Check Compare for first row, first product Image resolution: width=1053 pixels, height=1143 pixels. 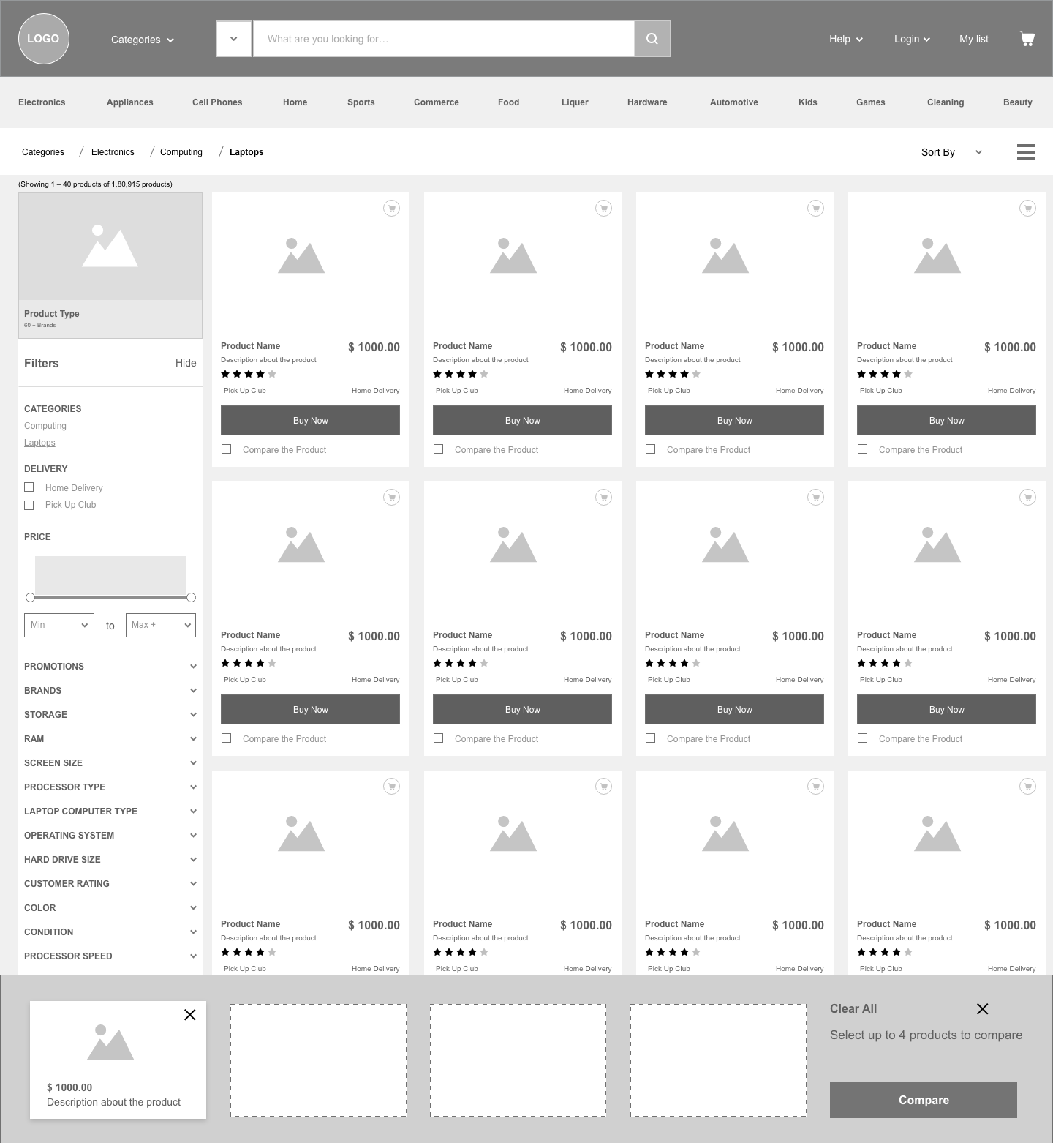[227, 449]
